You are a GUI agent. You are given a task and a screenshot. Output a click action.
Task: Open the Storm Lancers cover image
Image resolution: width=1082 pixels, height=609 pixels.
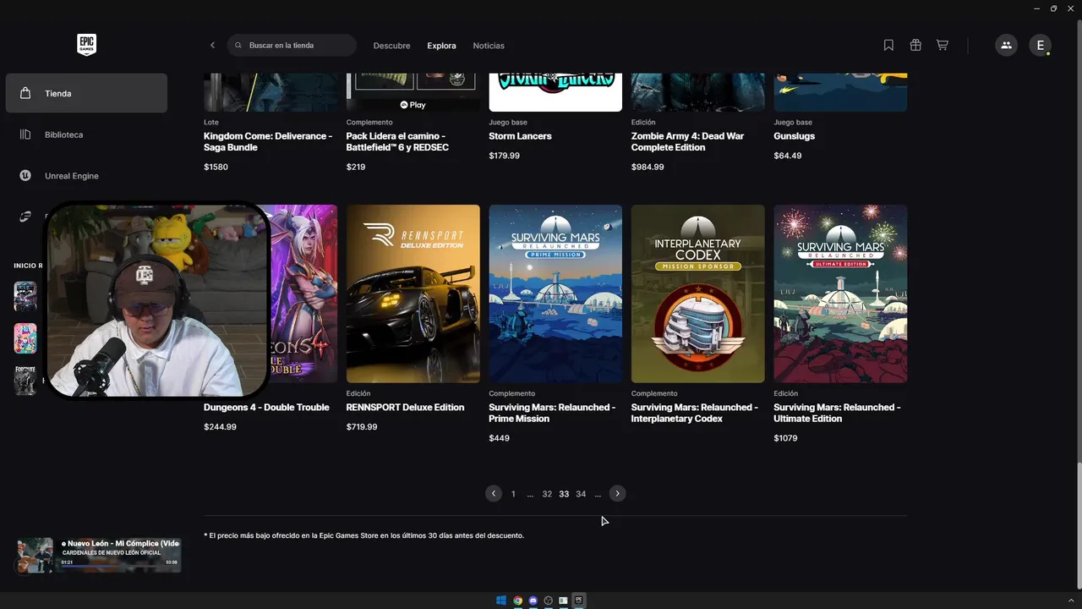555,92
